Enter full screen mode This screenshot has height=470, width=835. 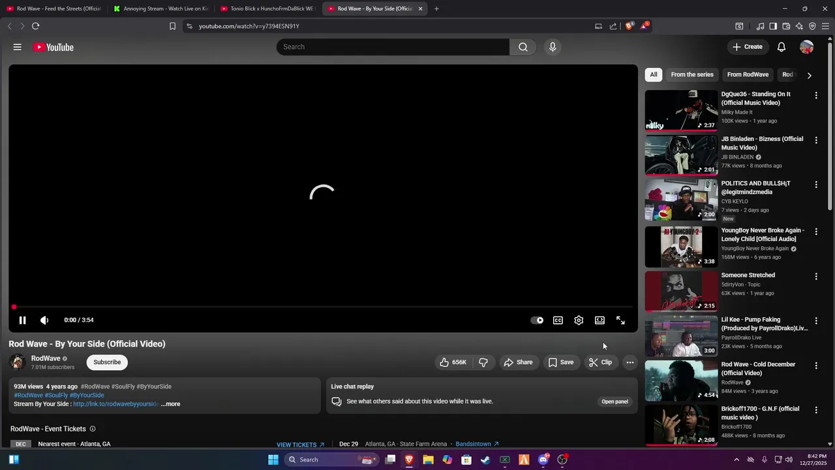pyautogui.click(x=620, y=320)
